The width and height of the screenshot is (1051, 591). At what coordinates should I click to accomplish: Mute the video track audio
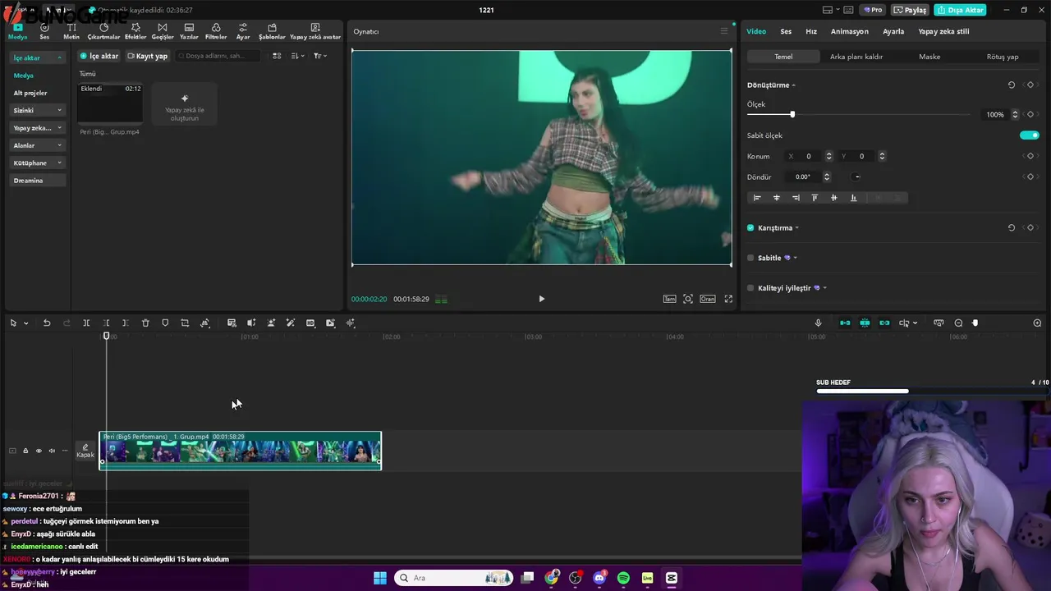click(52, 451)
